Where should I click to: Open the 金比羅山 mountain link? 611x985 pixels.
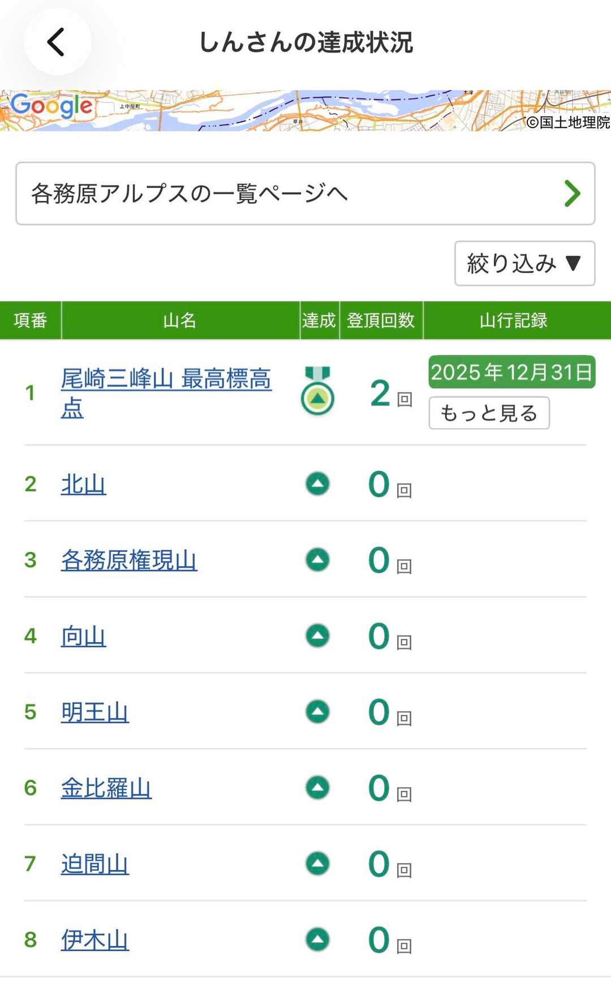pos(106,788)
